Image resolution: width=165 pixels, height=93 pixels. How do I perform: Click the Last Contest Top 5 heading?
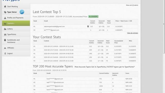click(x=47, y=12)
